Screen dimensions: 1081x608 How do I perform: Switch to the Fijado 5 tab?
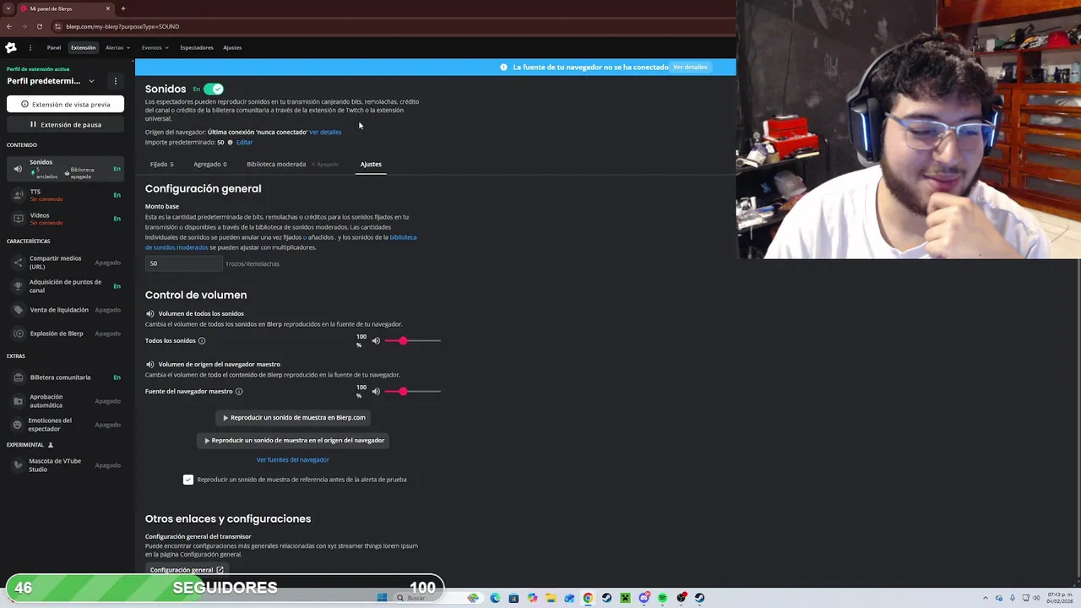(x=161, y=164)
